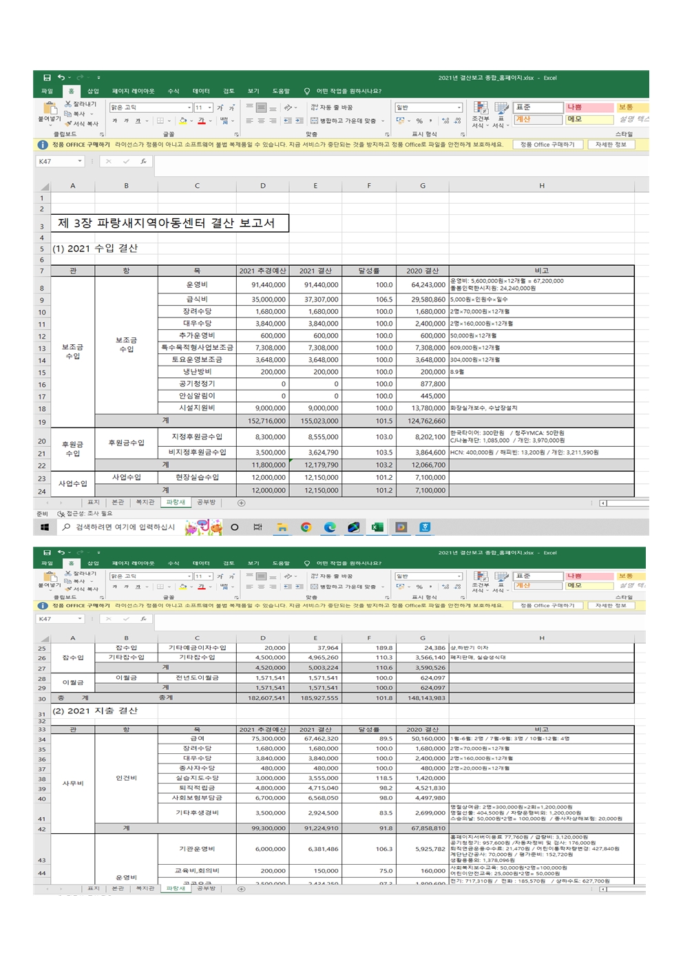Click the insert function fx icon in upper window
Viewport: 683px width, 966px height.
click(143, 161)
